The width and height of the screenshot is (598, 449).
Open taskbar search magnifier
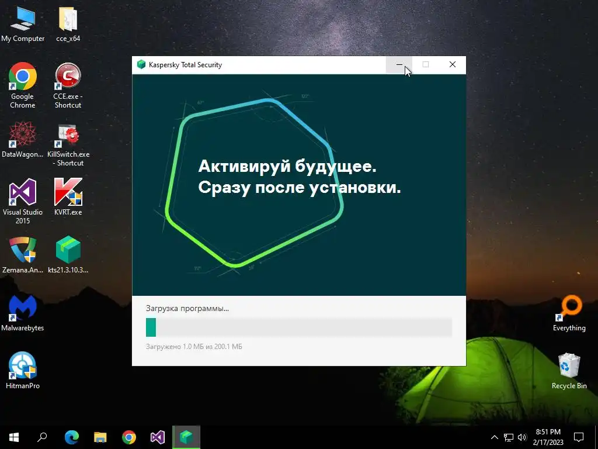(42, 437)
